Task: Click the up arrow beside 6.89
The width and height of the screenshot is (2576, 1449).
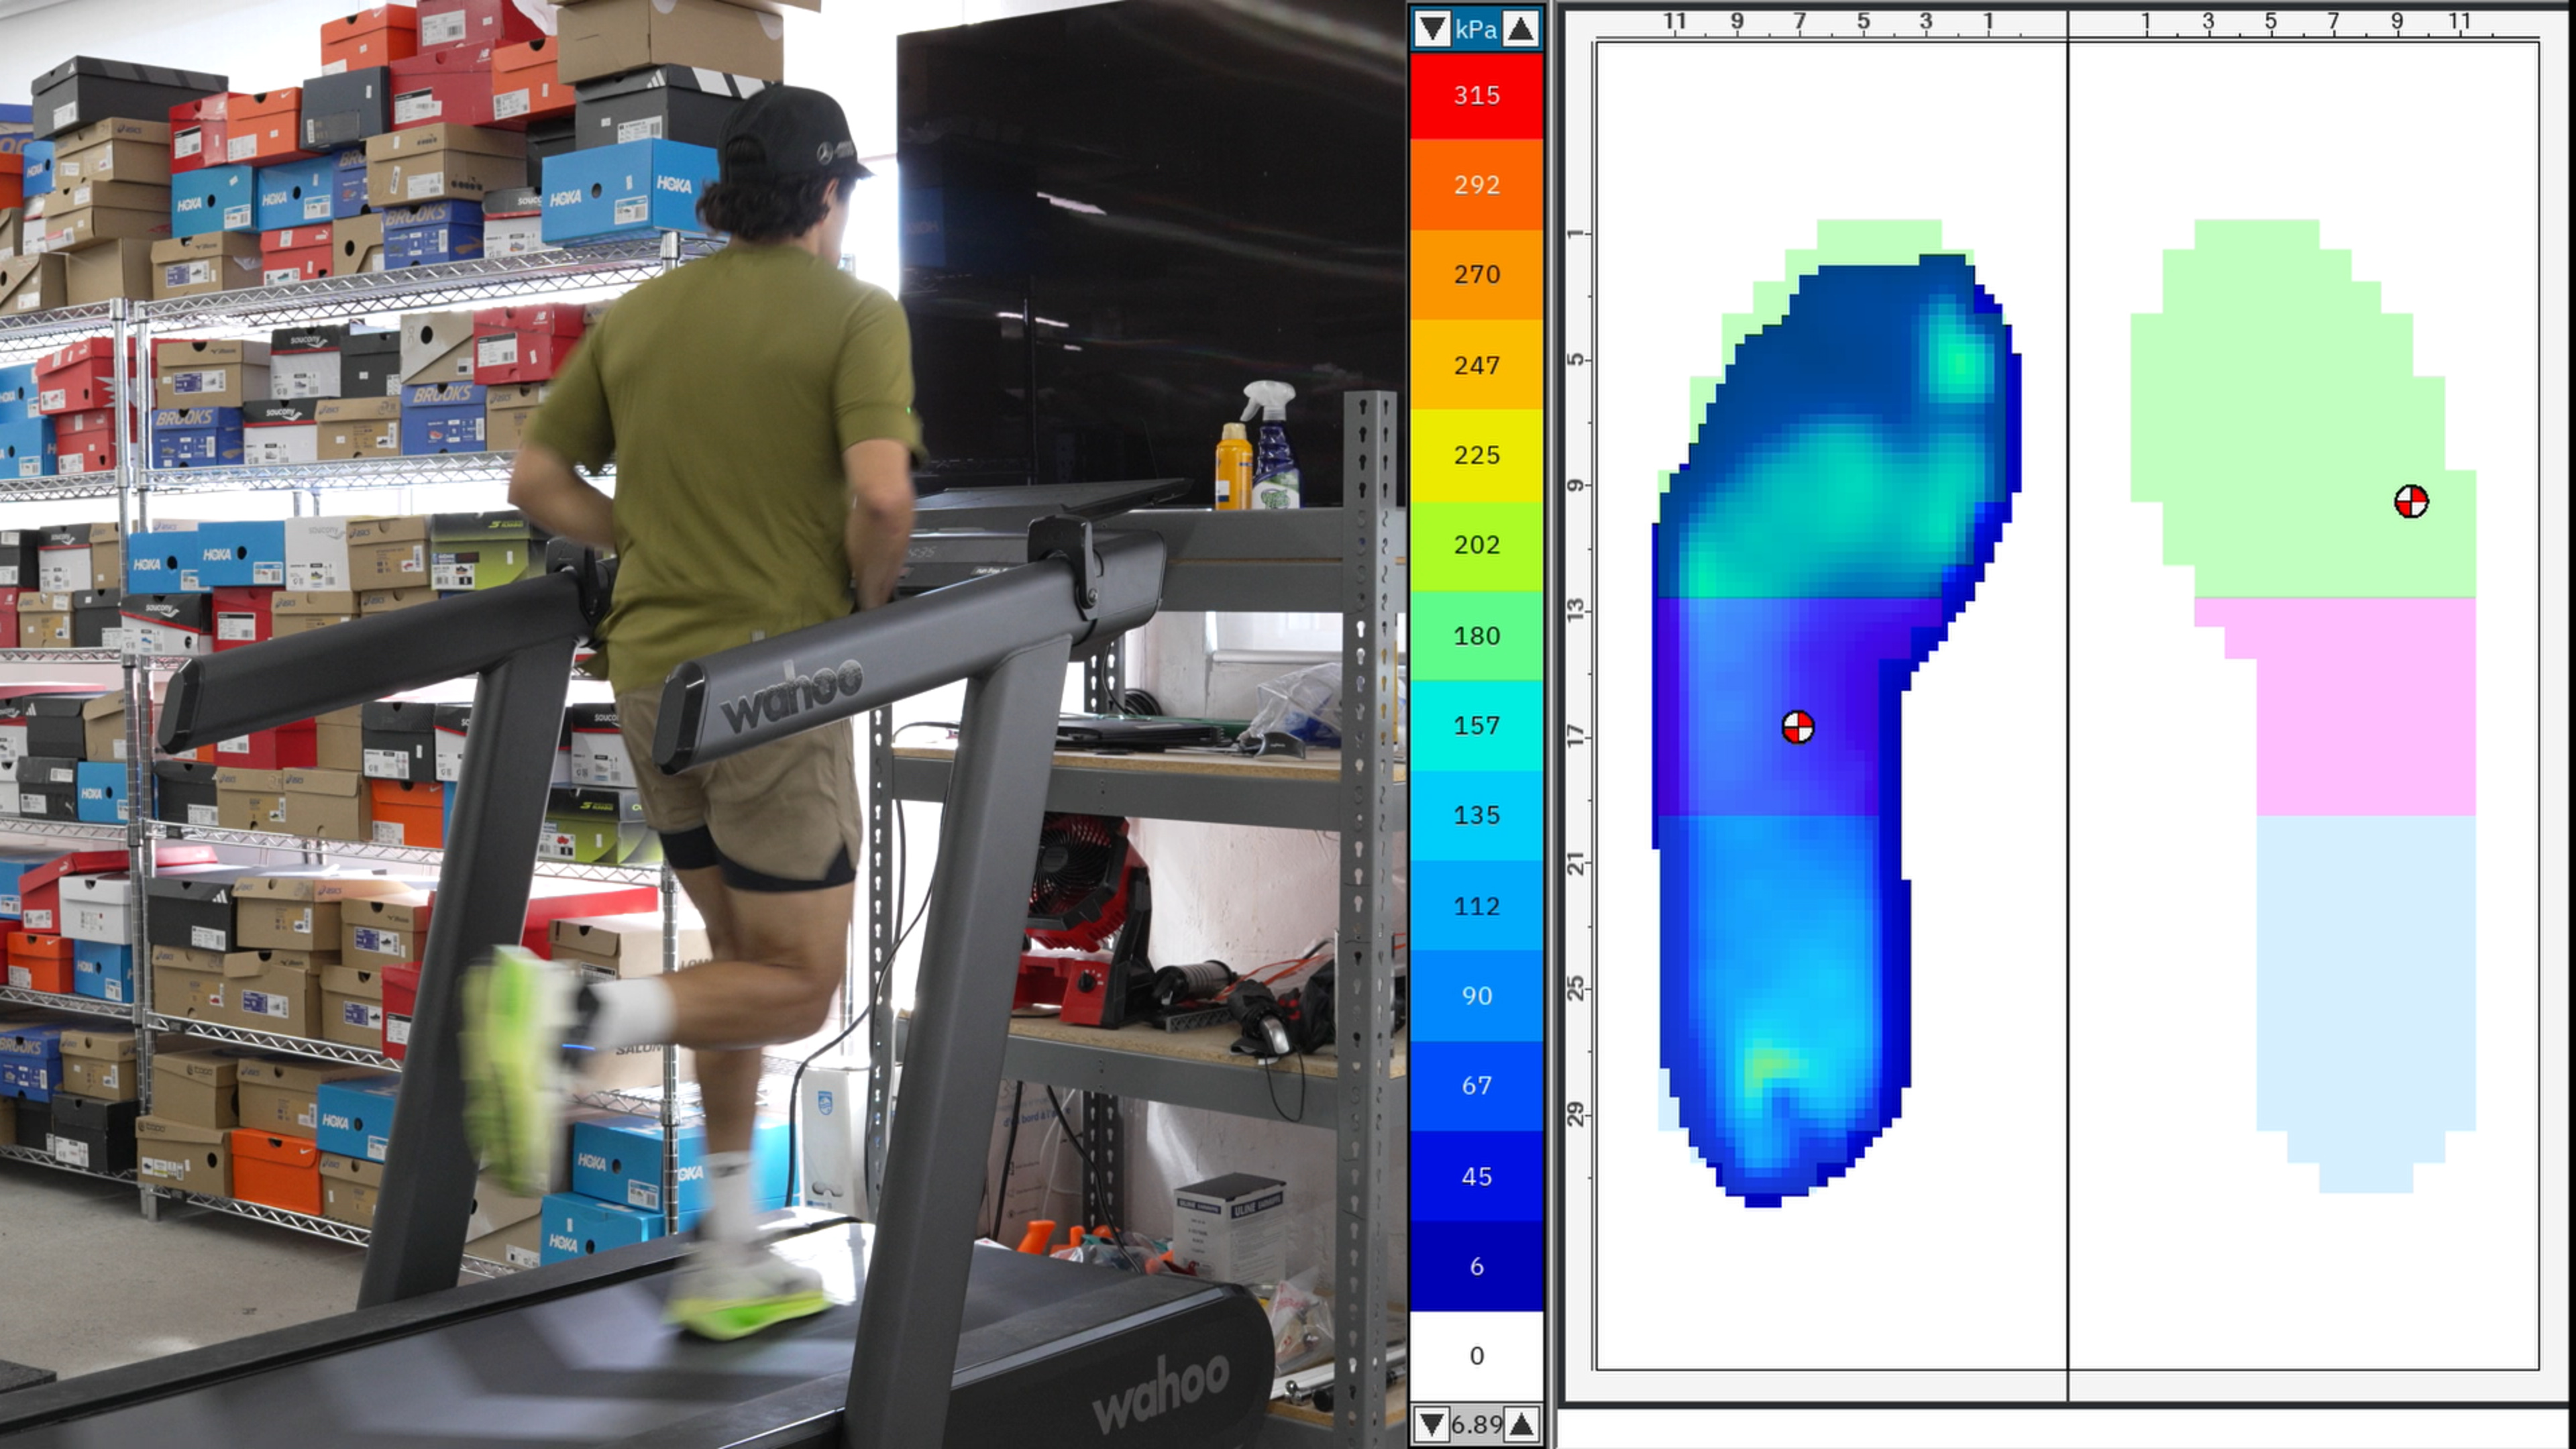Action: coord(1521,1424)
